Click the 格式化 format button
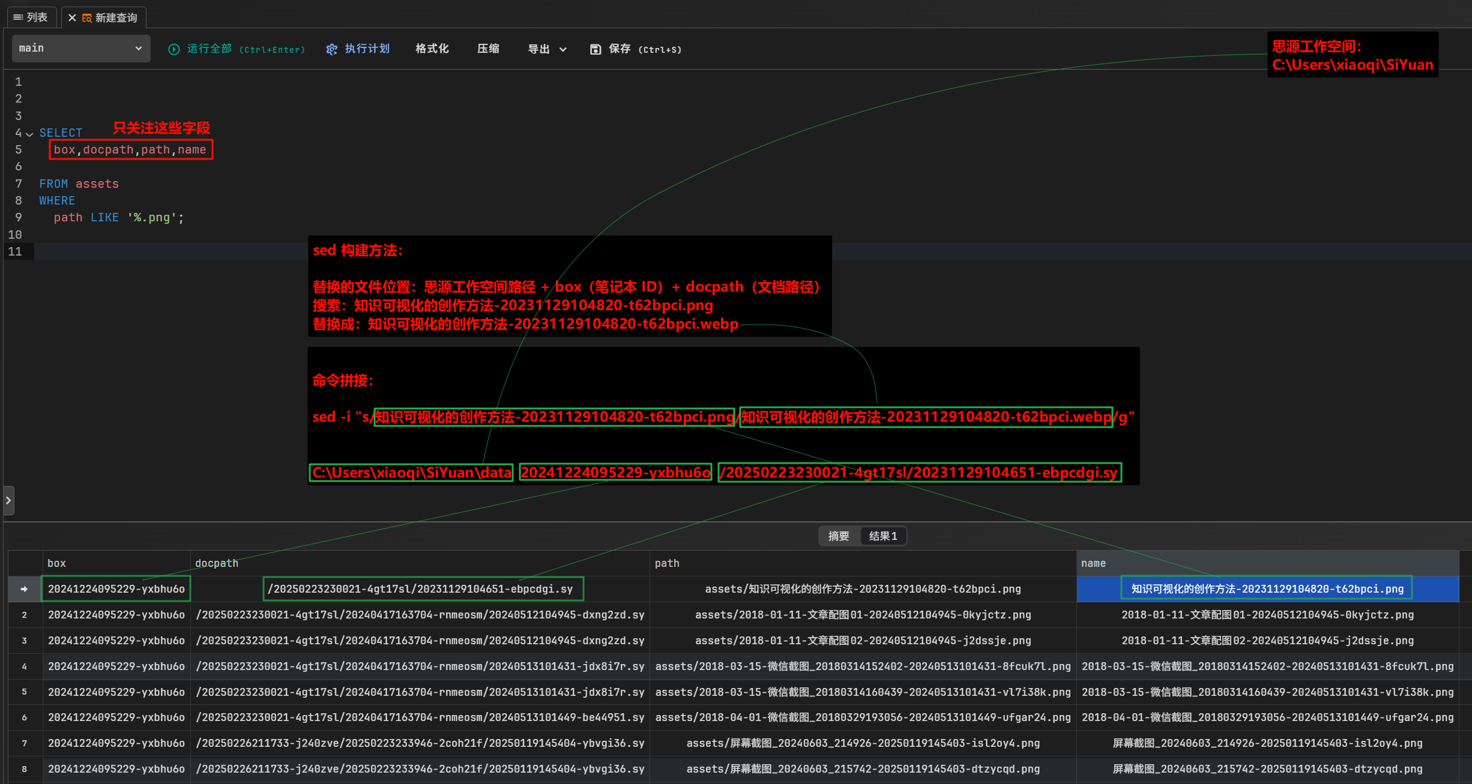The width and height of the screenshot is (1472, 784). [x=432, y=49]
